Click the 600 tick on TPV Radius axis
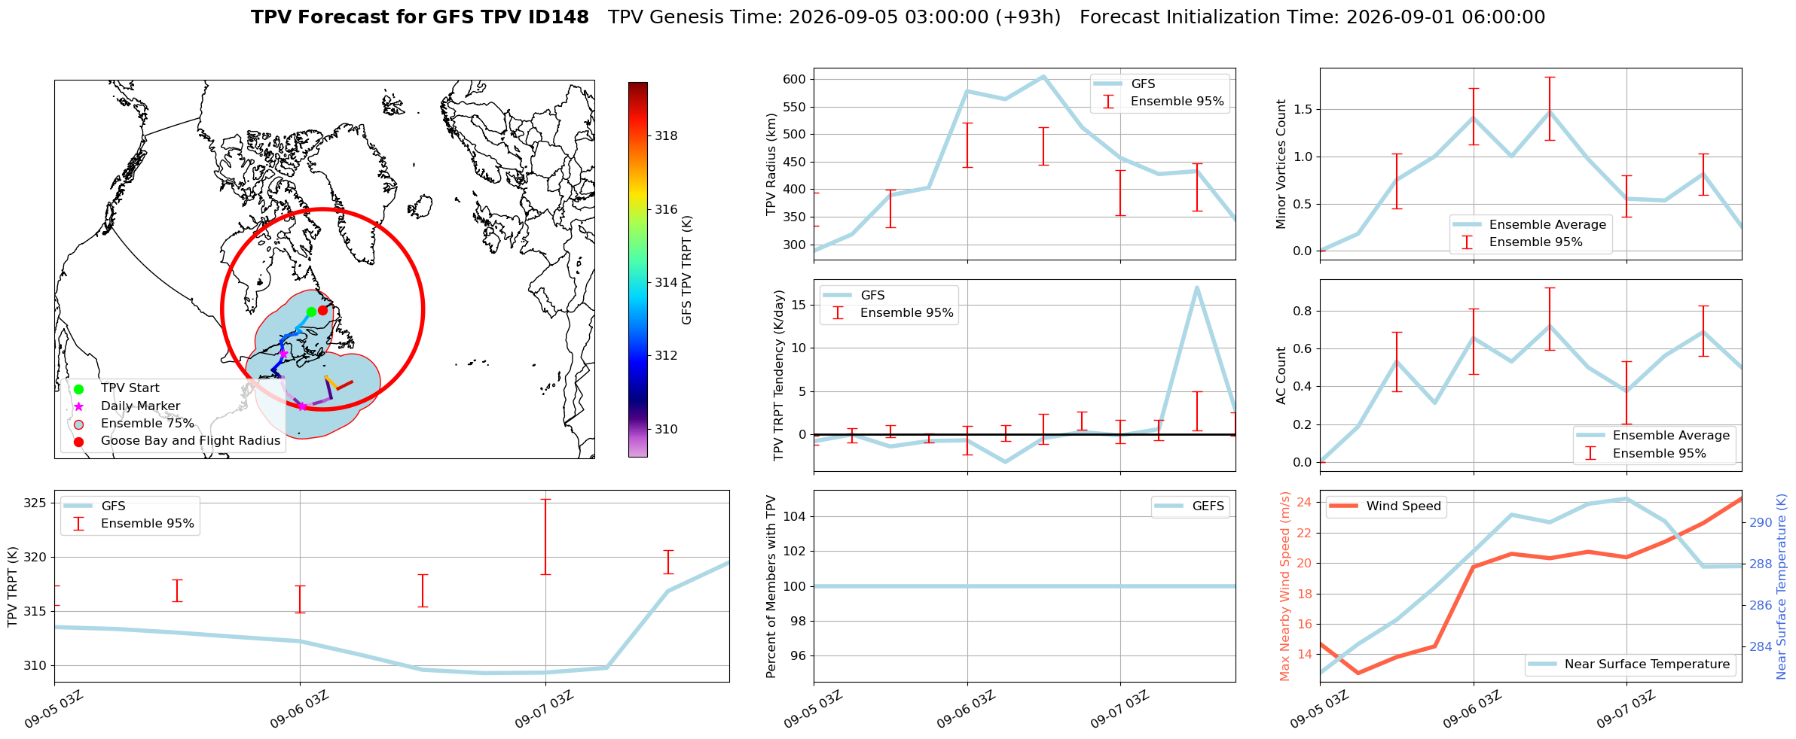The height and width of the screenshot is (739, 1796). (794, 80)
